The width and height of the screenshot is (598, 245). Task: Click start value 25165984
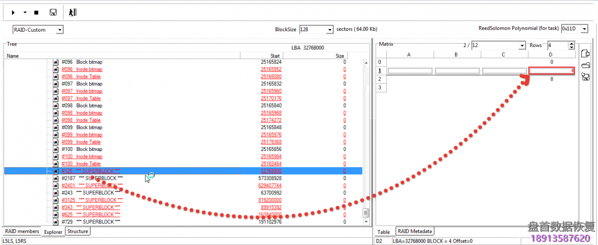click(x=271, y=157)
